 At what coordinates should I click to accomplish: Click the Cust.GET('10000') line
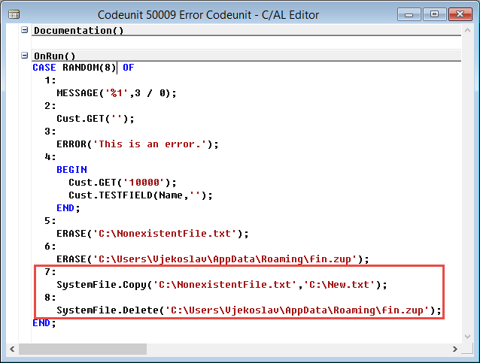[x=123, y=183]
